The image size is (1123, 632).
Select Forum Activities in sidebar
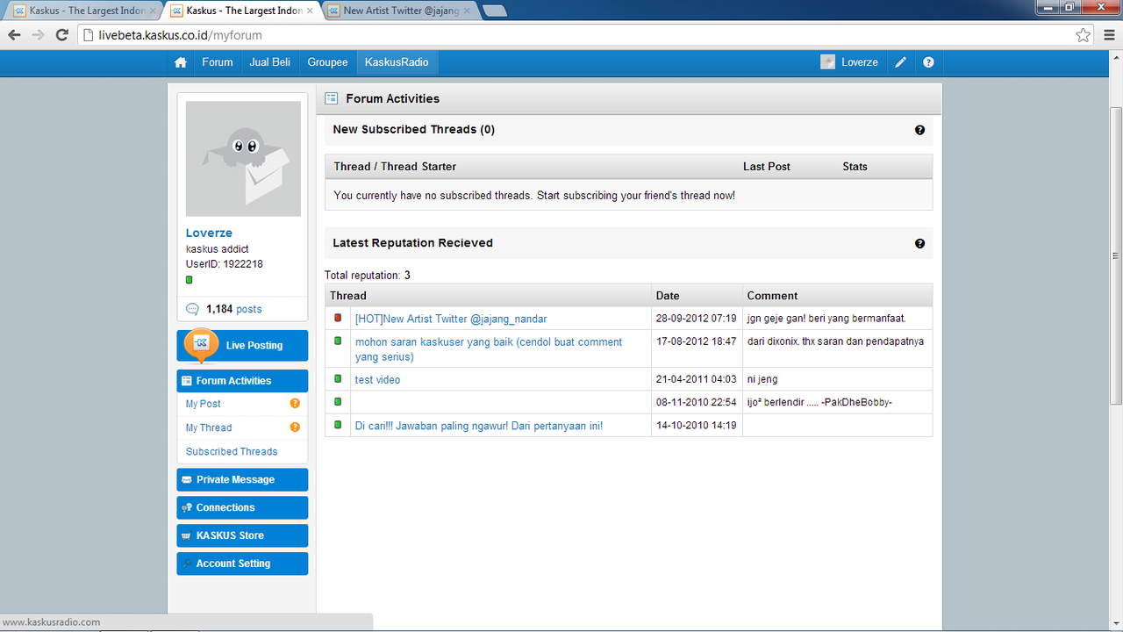pos(242,381)
